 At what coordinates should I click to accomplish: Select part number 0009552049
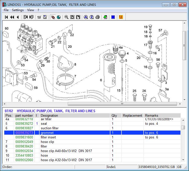(x=24, y=142)
